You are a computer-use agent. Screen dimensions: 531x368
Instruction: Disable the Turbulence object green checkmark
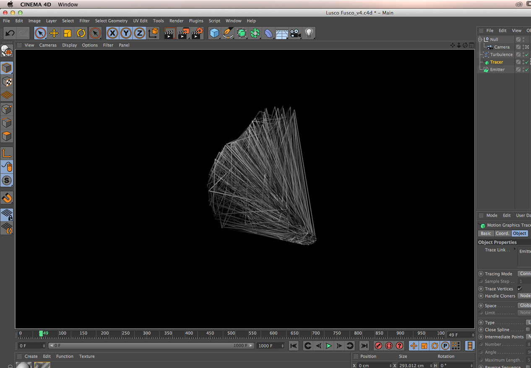[527, 54]
